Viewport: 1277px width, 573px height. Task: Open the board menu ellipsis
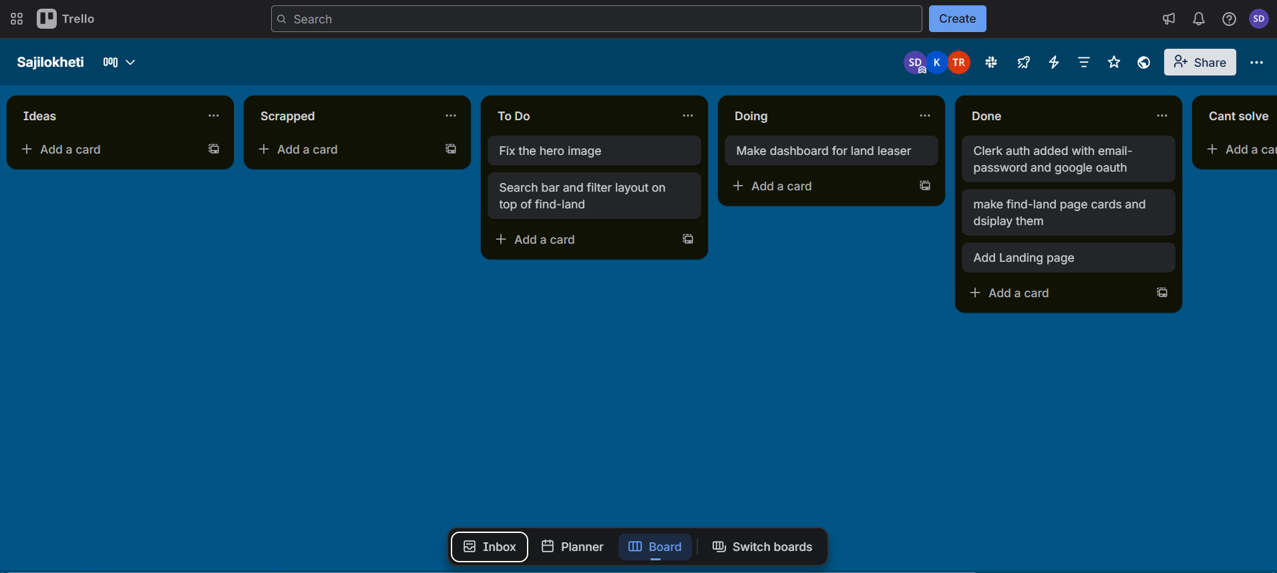(1256, 62)
